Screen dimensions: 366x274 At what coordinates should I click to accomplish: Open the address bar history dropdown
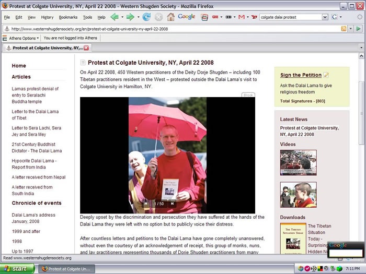tap(351, 29)
